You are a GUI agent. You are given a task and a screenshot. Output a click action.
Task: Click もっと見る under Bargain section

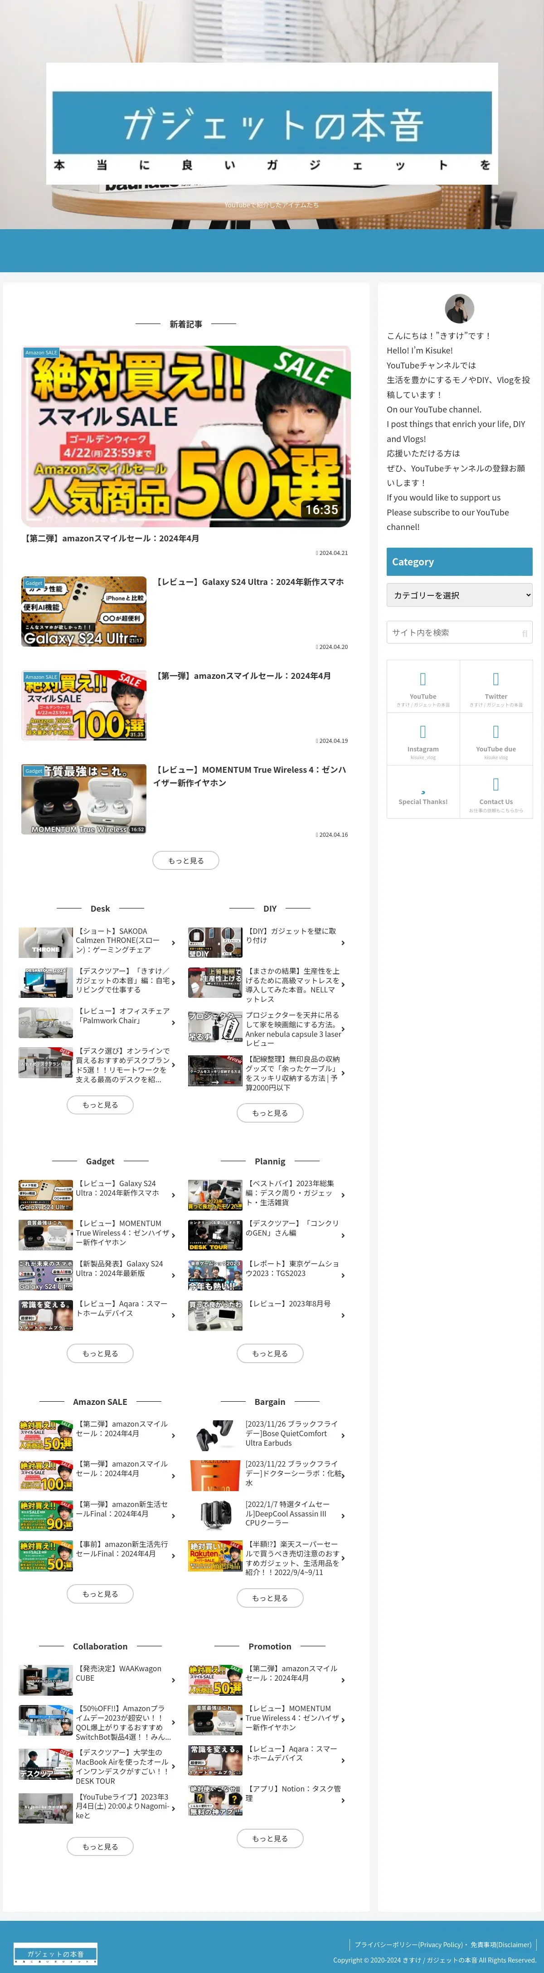(x=270, y=1598)
